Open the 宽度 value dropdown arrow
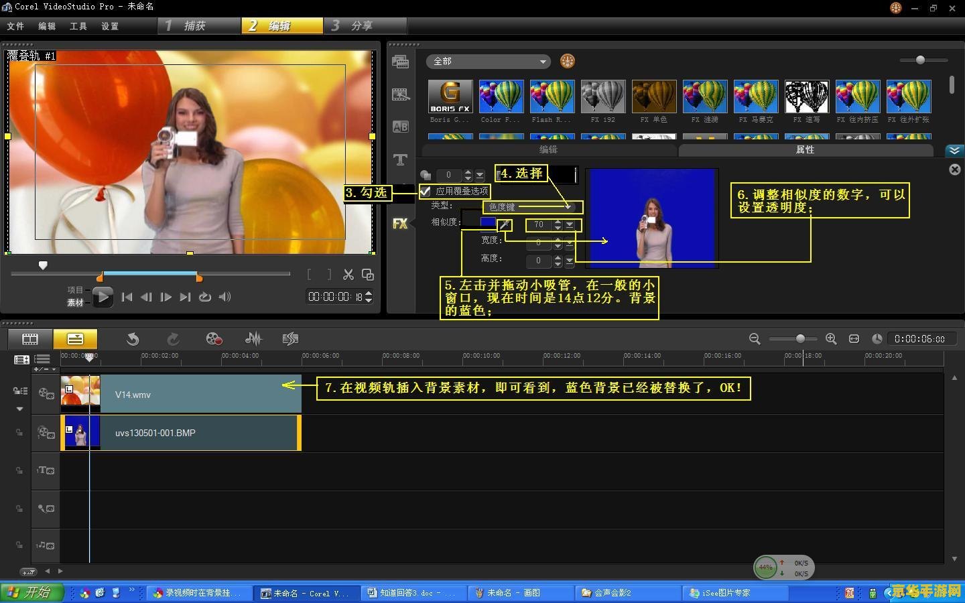Image resolution: width=965 pixels, height=603 pixels. [570, 243]
